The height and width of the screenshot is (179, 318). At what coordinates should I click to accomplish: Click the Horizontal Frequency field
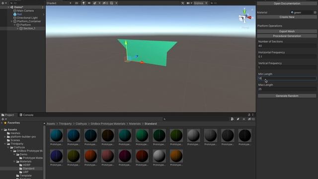[287, 57]
